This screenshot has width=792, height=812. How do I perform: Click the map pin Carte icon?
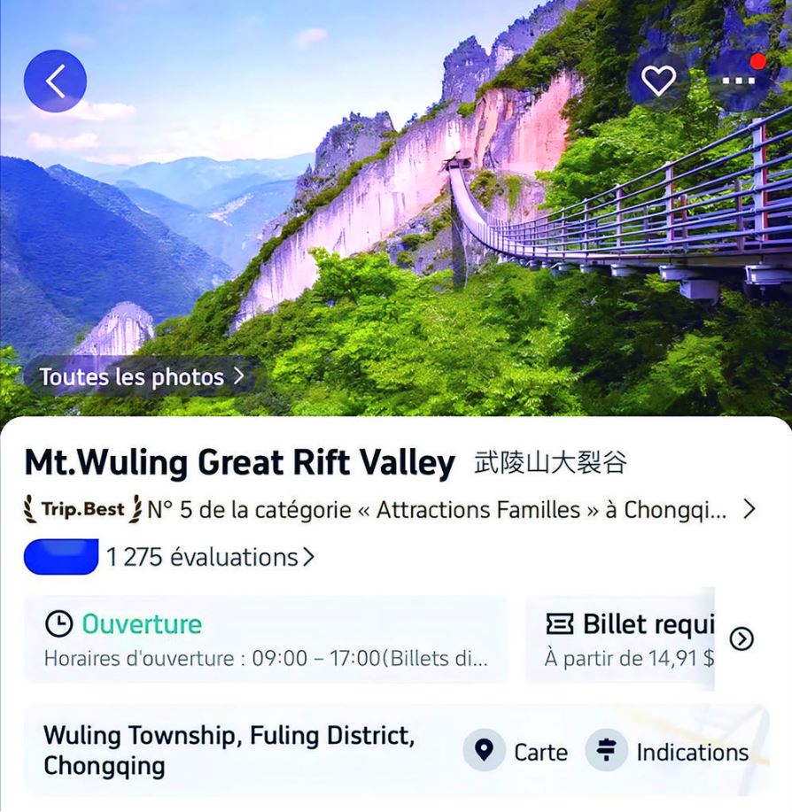(484, 750)
